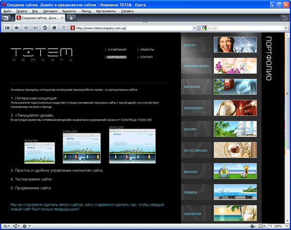Reload the current page

[x=45, y=28]
